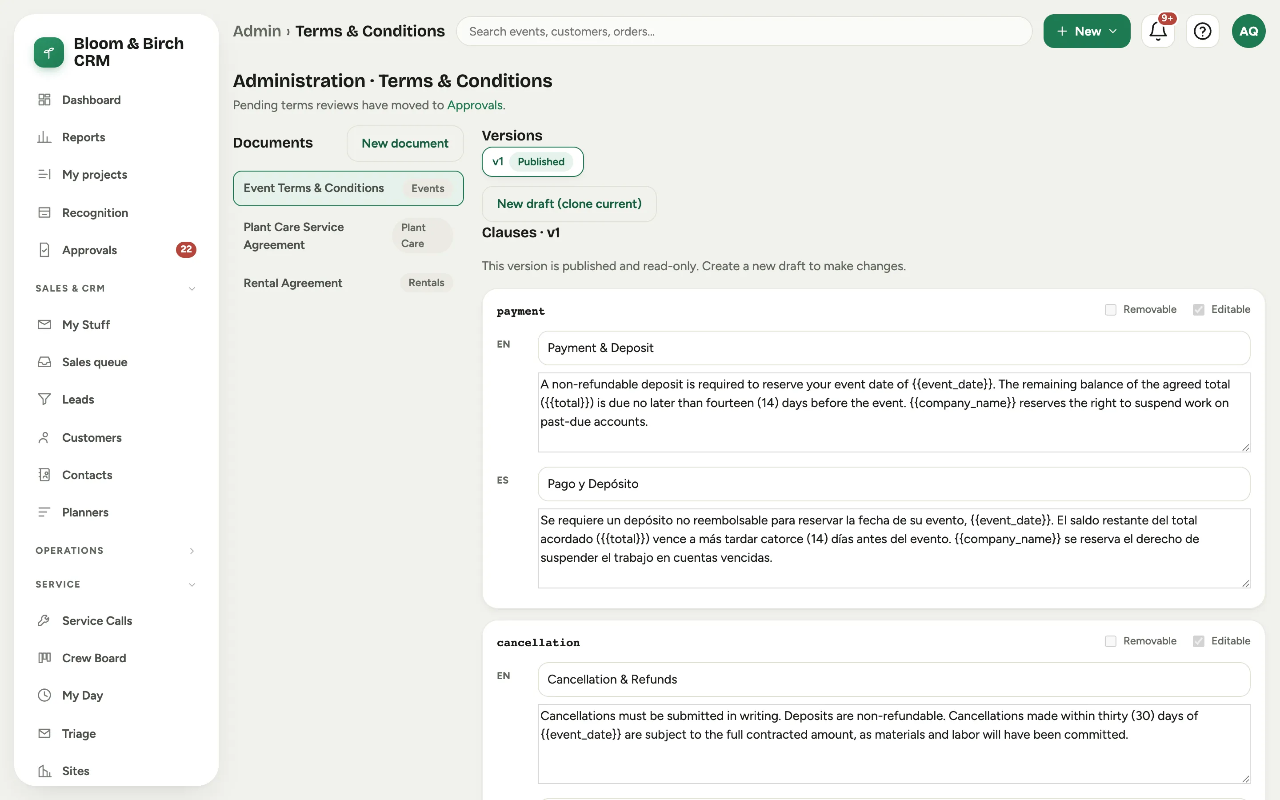The height and width of the screenshot is (800, 1280).
Task: Click the Bloom & Birch leaf logo icon
Action: [48, 52]
